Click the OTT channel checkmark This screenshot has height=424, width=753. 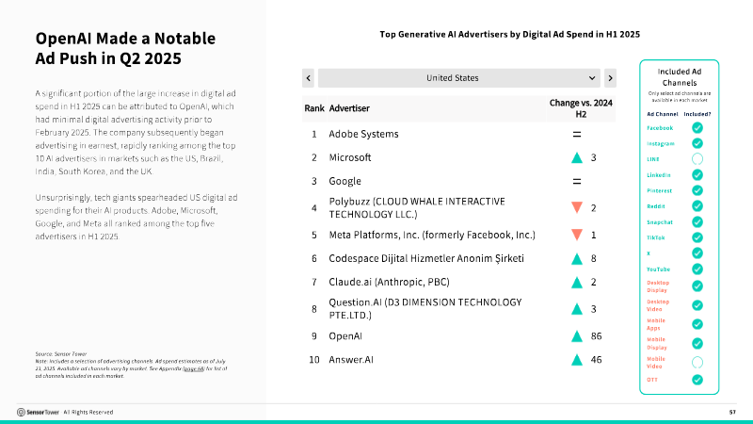coord(697,380)
